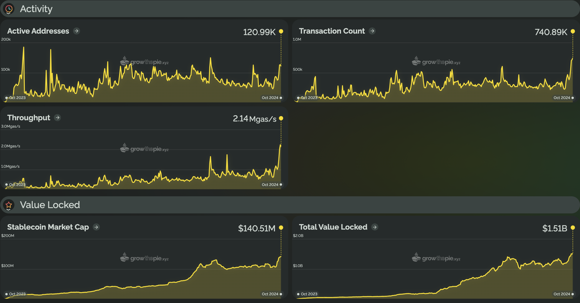This screenshot has height=303, width=580.
Task: Click the Stablecoin Market Cap title
Action: [48, 227]
